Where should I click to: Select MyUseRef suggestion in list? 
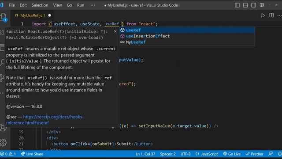(x=187, y=42)
